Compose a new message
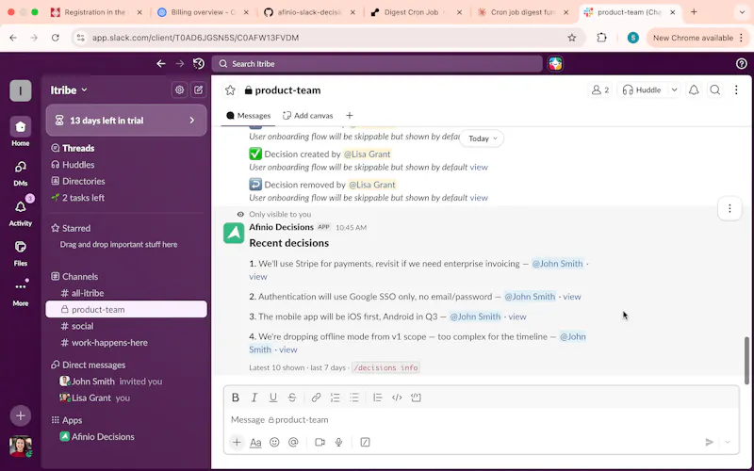The height and width of the screenshot is (471, 754). 198,89
